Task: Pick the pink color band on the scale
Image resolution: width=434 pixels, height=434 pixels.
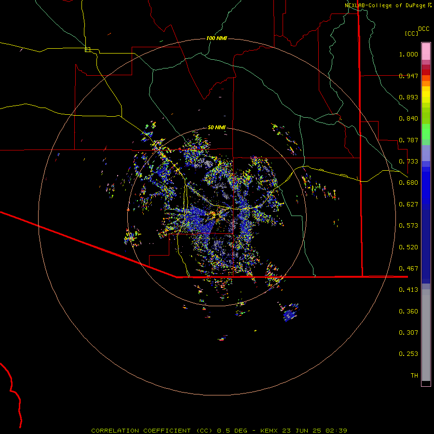Action: 426,52
